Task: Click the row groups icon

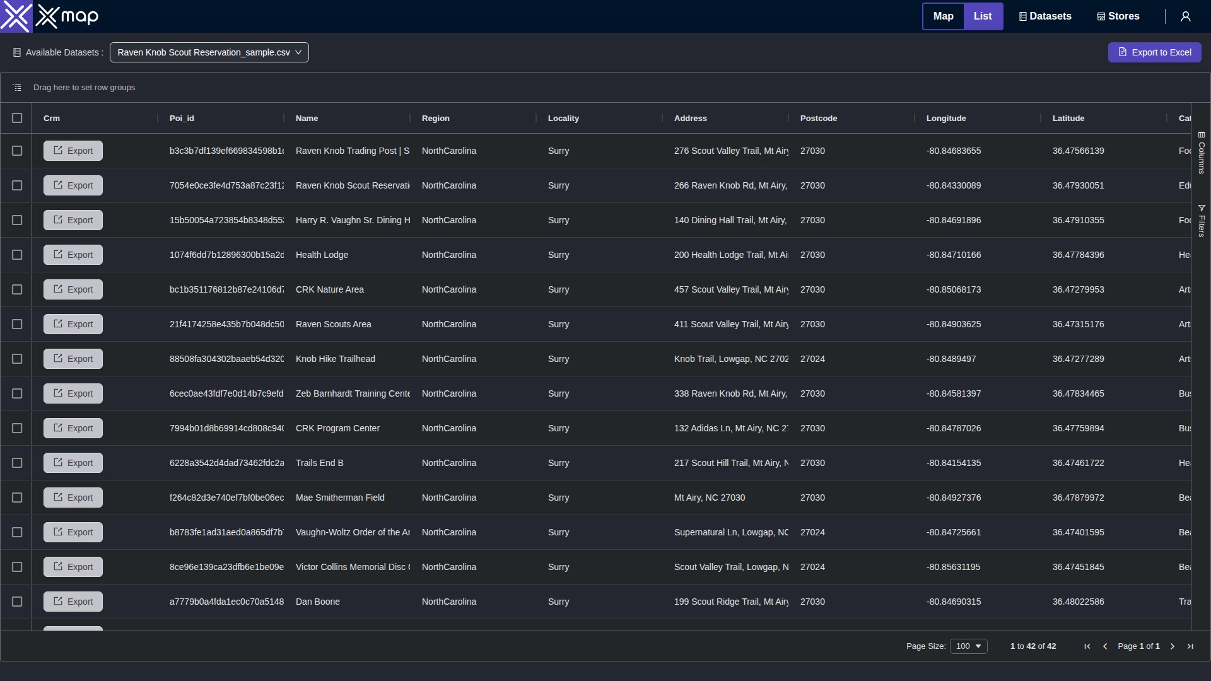Action: click(17, 88)
